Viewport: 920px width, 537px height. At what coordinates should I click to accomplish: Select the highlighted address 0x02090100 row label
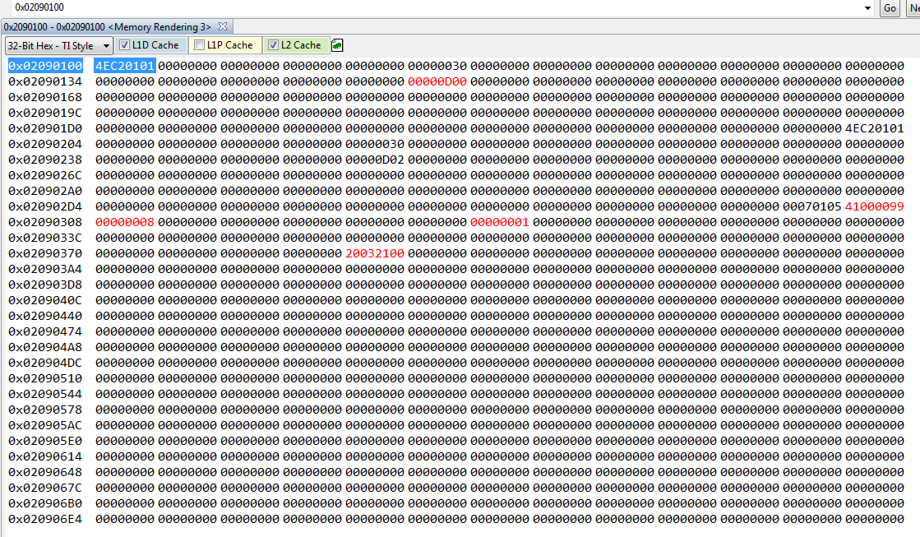45,66
